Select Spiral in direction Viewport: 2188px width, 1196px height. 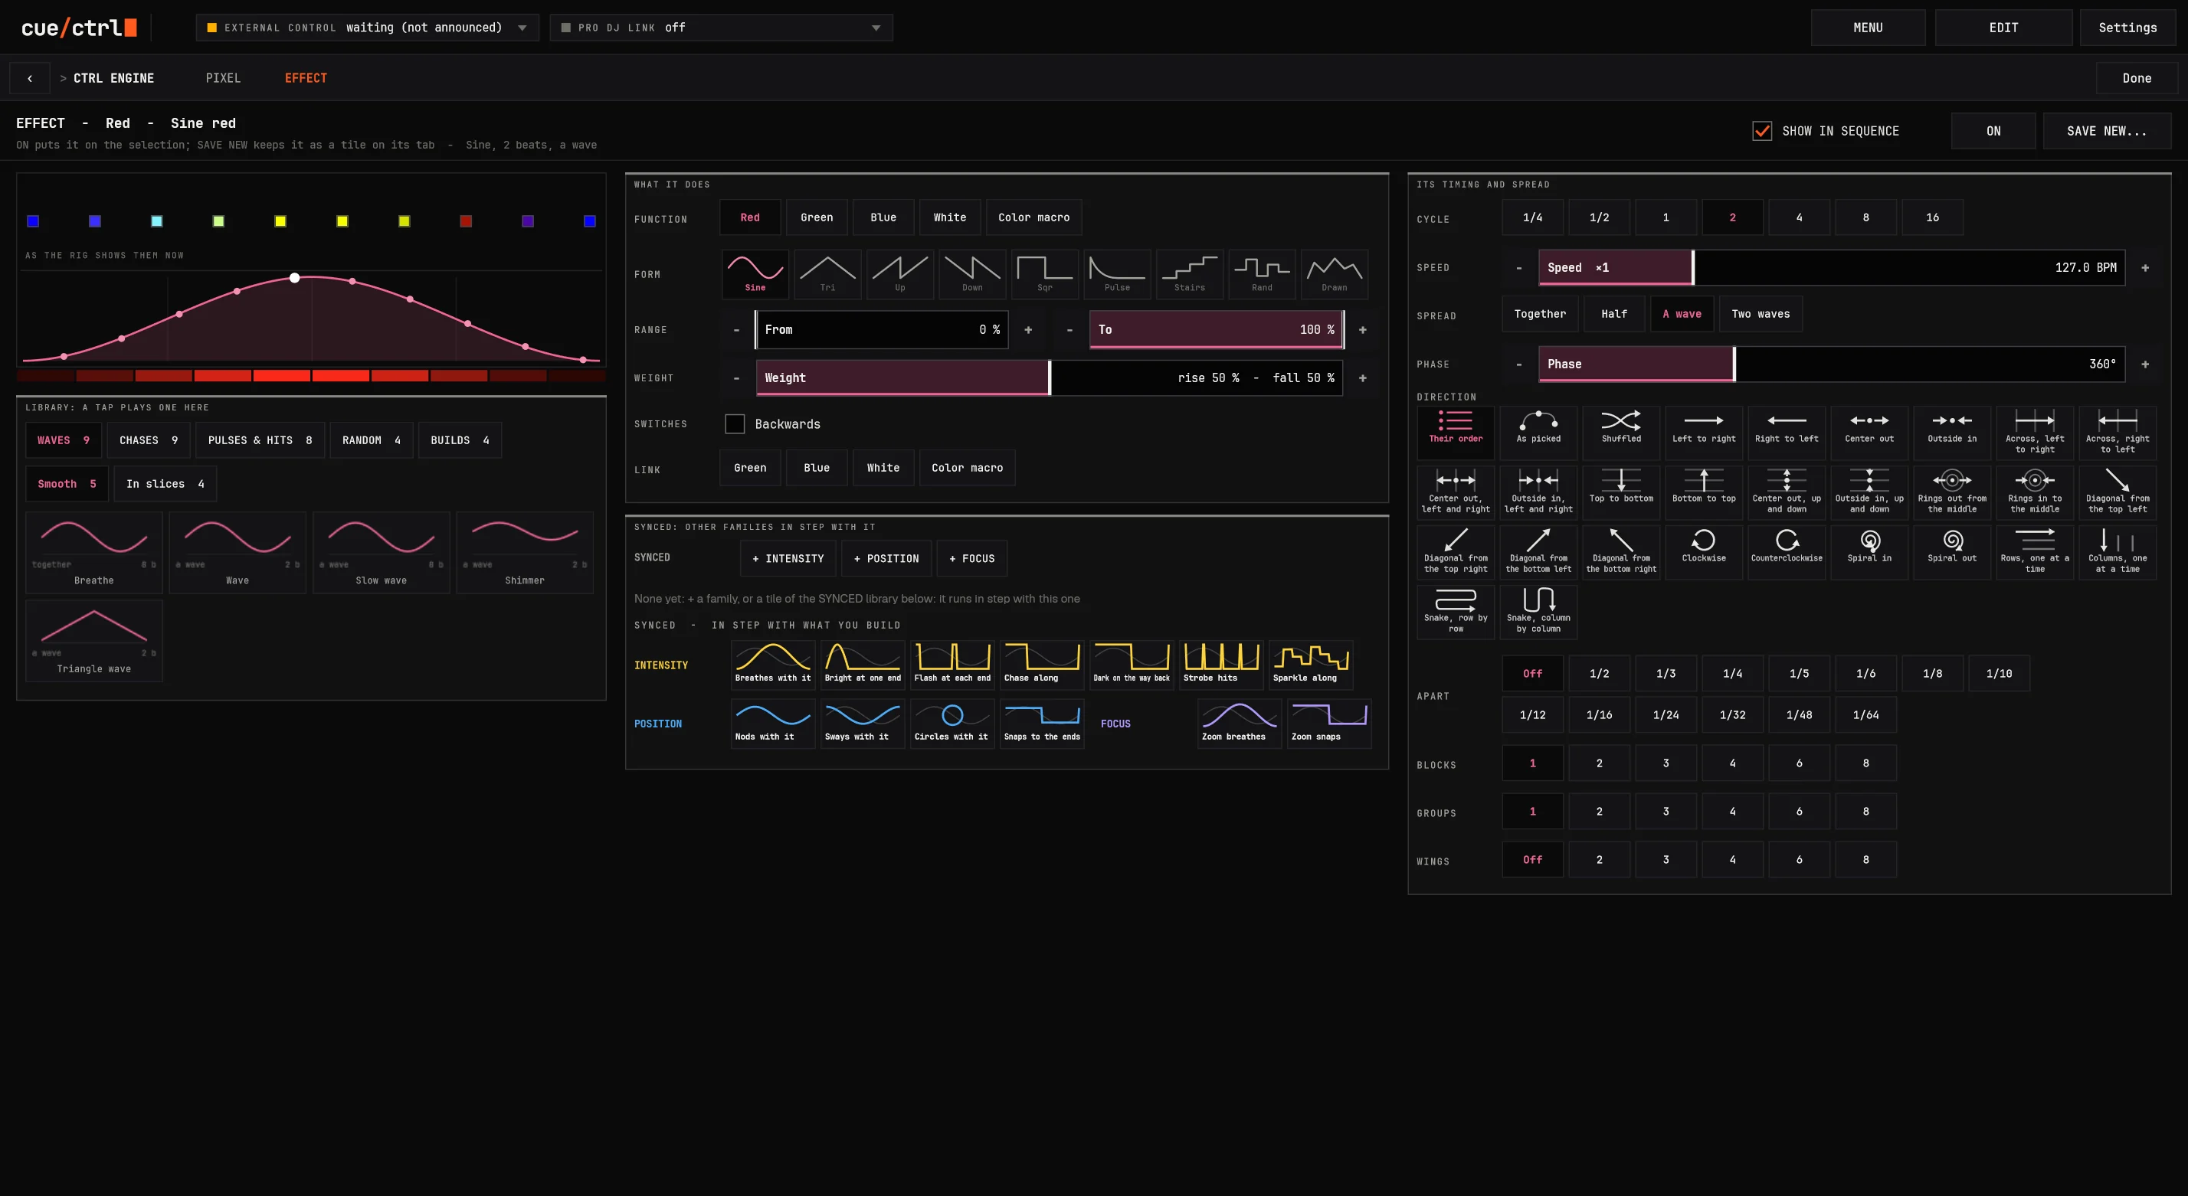click(x=1869, y=552)
